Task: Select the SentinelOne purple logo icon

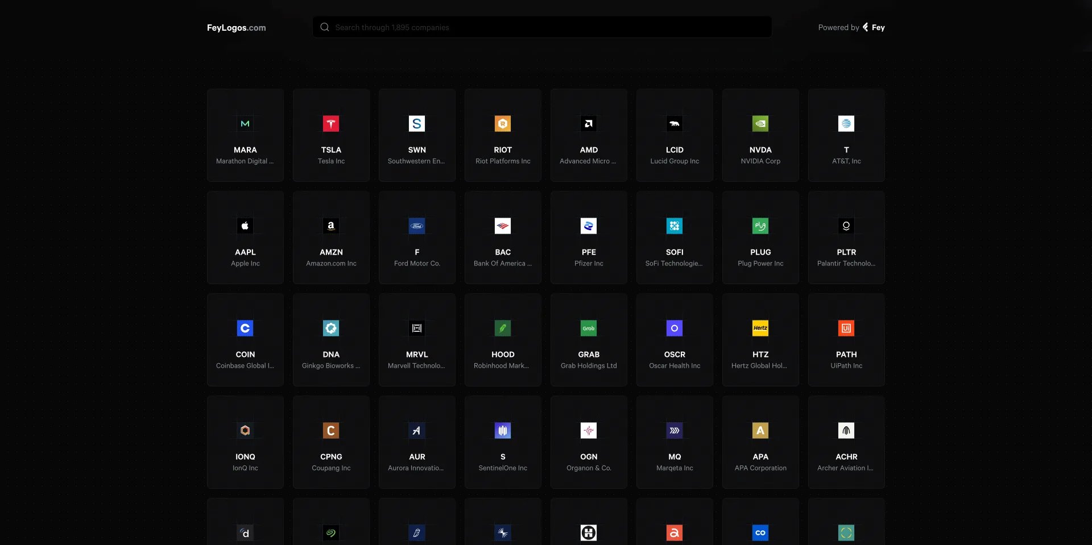Action: point(503,430)
